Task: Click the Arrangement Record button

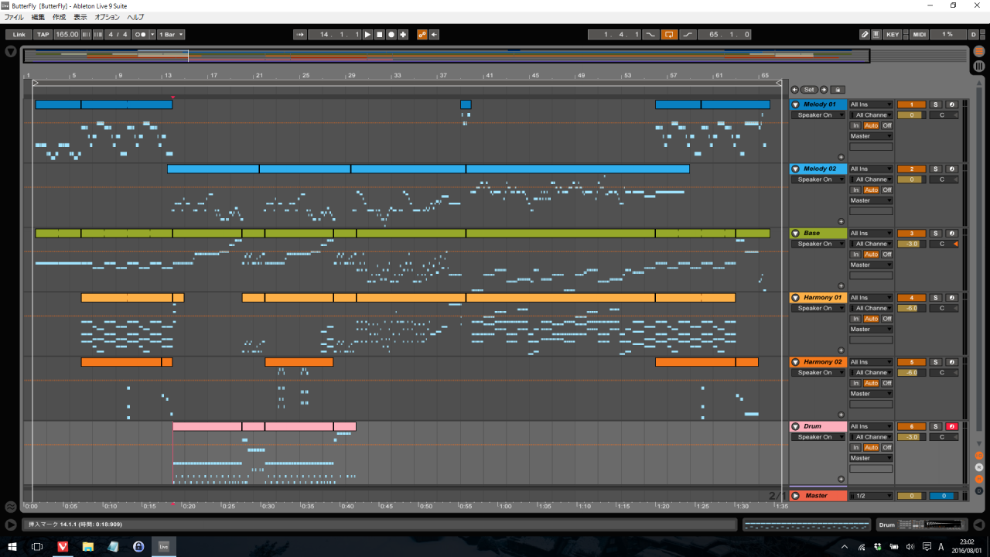Action: pyautogui.click(x=391, y=35)
